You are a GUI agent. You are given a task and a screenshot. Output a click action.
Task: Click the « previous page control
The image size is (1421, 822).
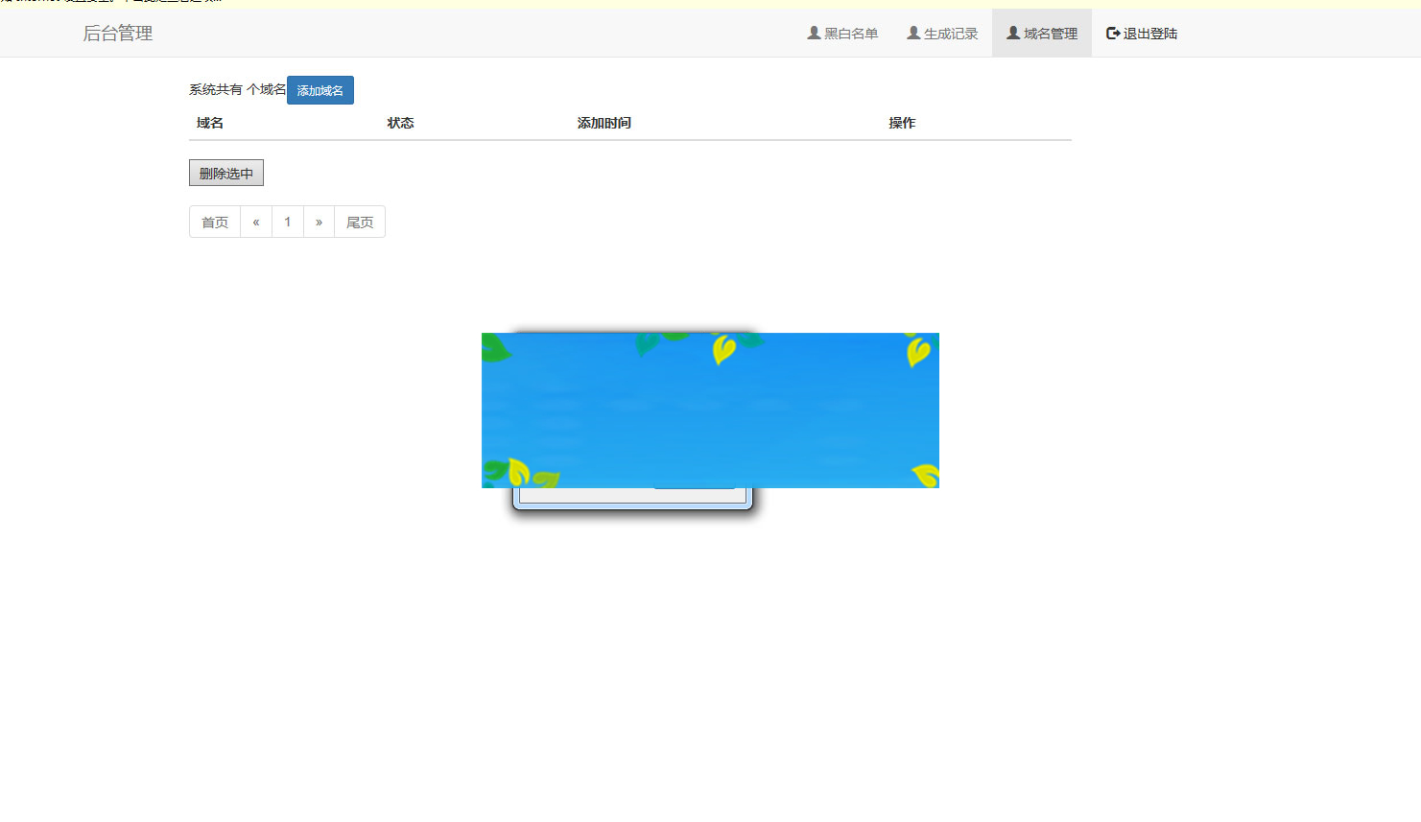coord(256,222)
